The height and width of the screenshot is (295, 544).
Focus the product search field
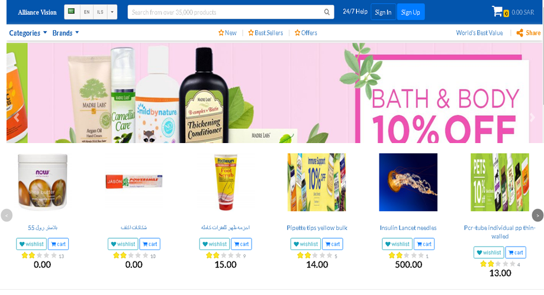[x=226, y=12]
